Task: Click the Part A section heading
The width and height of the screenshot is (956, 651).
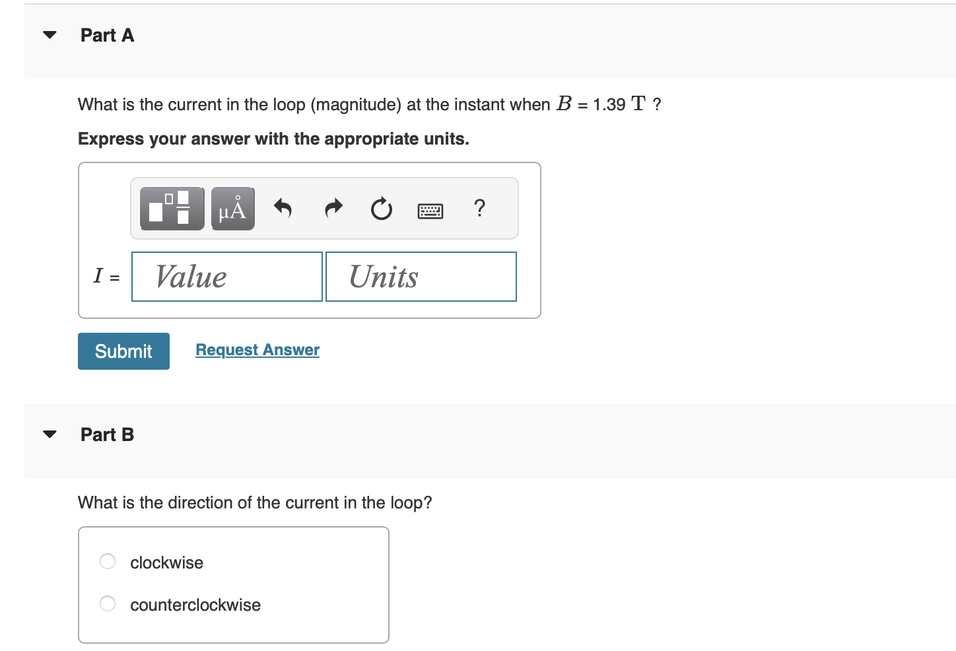Action: coord(107,35)
